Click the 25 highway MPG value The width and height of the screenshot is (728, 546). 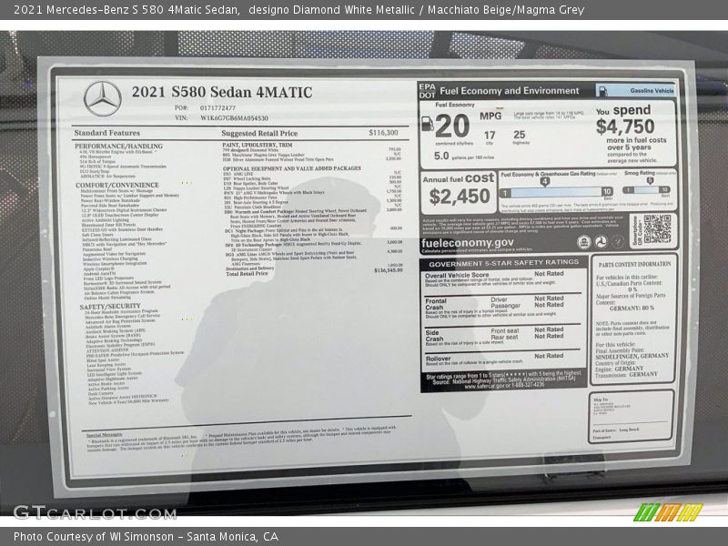point(519,135)
